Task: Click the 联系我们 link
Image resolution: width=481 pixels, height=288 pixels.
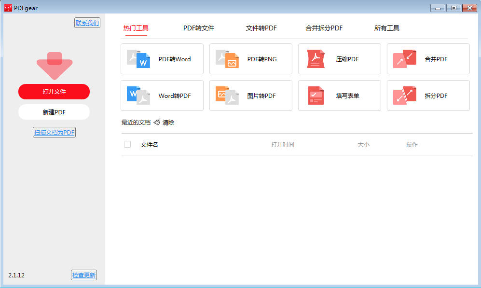Action: 87,23
